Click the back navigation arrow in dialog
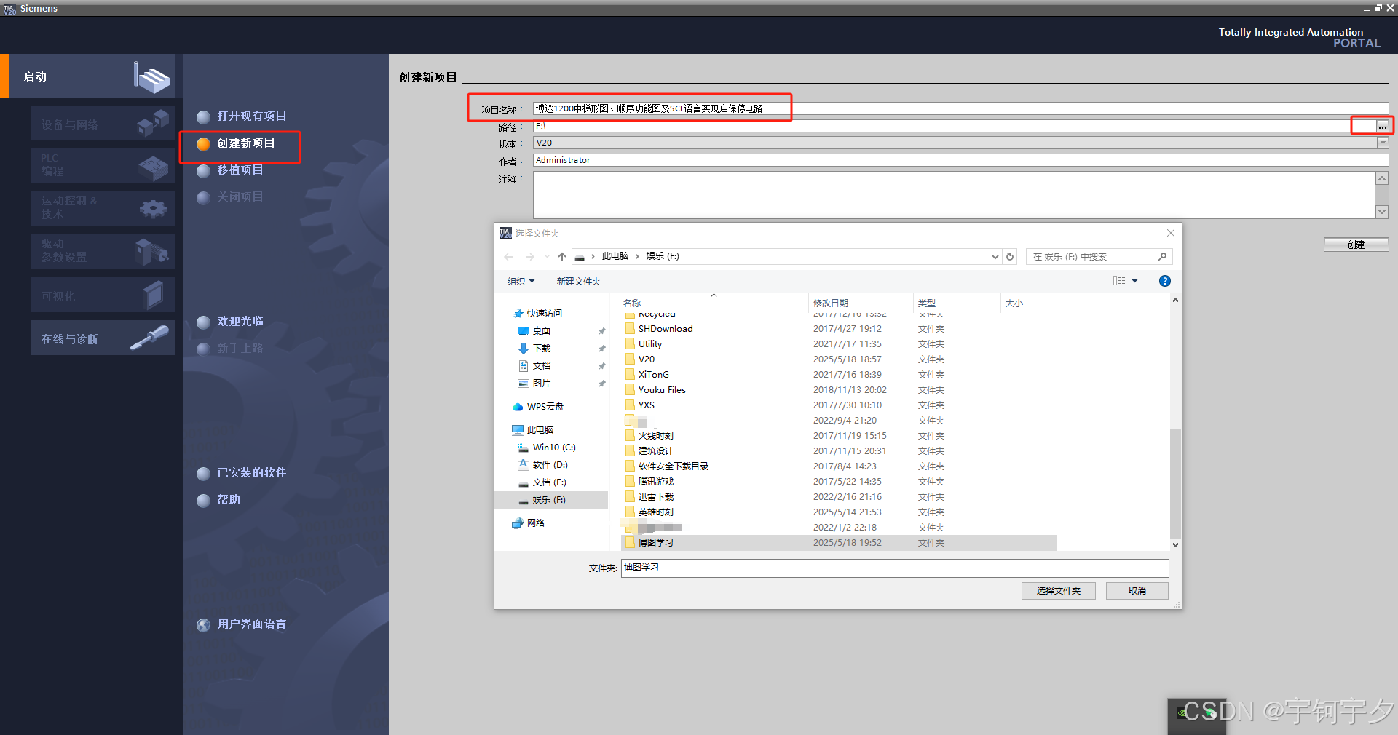1398x735 pixels. 508,257
